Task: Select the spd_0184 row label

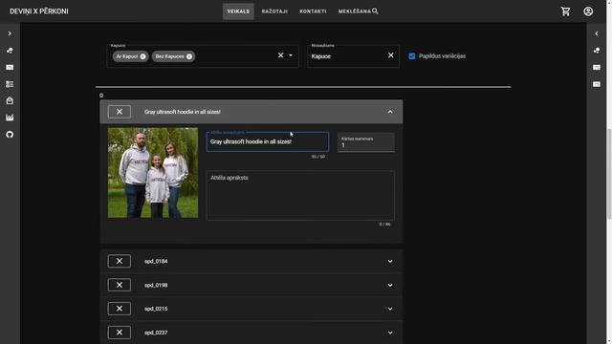Action: pos(156,261)
